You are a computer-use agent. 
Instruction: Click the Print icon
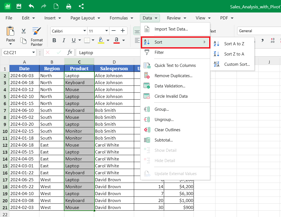point(69,6)
